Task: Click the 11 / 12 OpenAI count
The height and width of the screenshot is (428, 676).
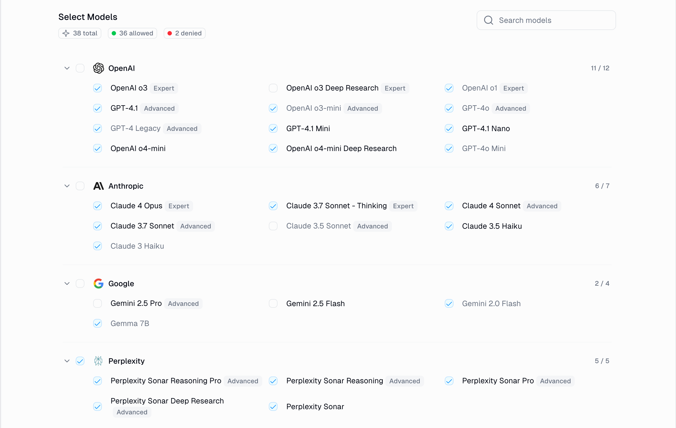Action: coord(600,68)
